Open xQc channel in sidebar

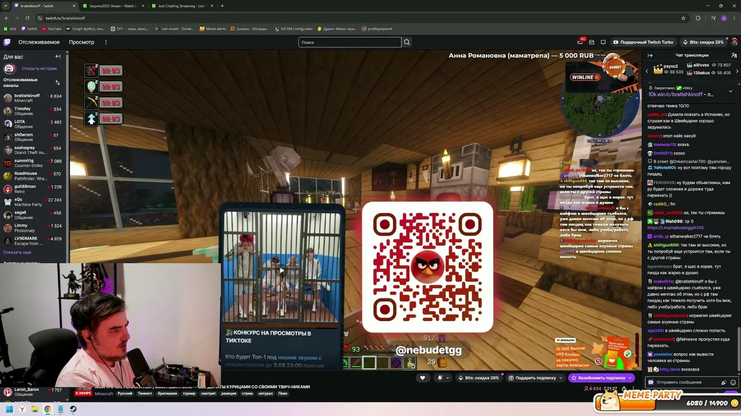pyautogui.click(x=32, y=202)
